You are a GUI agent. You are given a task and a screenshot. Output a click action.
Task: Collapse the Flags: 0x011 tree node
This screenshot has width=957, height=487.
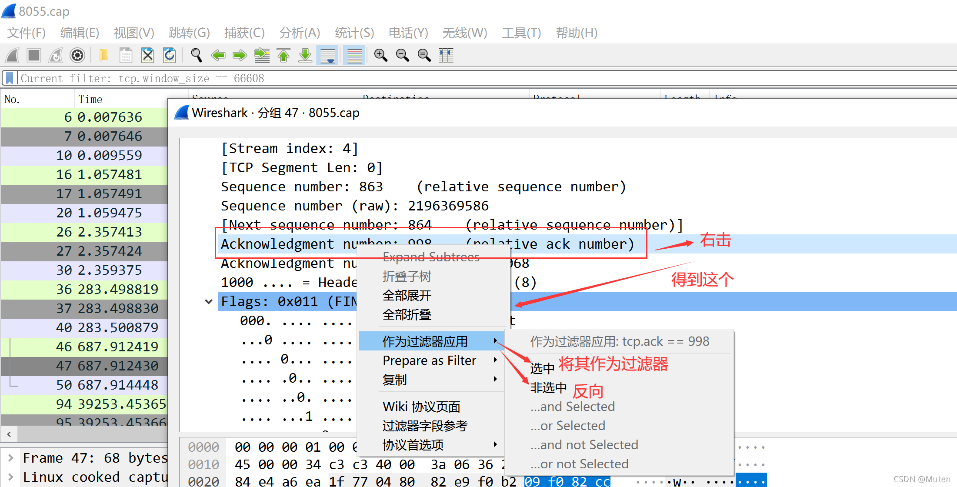(x=209, y=301)
